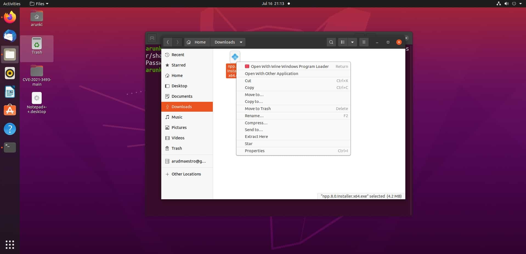Select npp installer exe file icon
This screenshot has width=526, height=254.
tap(235, 57)
